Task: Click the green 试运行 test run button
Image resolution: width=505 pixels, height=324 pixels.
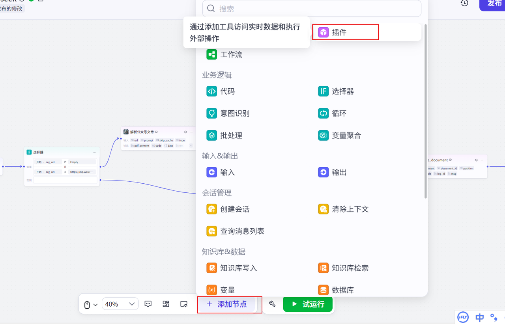Action: 308,304
